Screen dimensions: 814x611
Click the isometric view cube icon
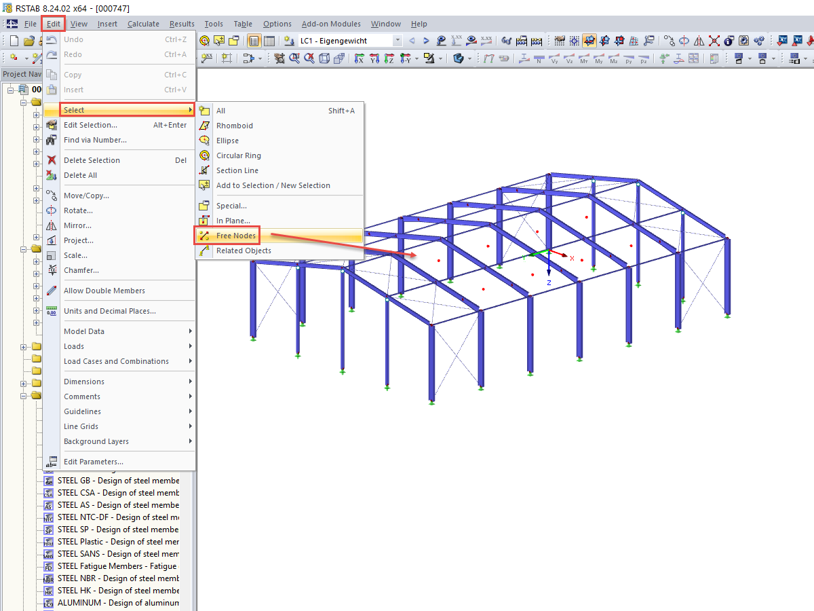324,58
